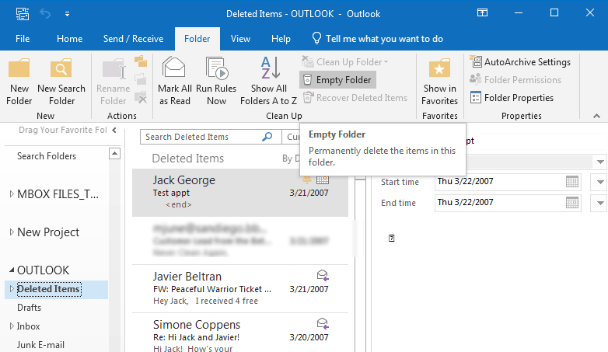Click replied mail icon on Simone Coppens message
This screenshot has width=608, height=352.
click(323, 324)
